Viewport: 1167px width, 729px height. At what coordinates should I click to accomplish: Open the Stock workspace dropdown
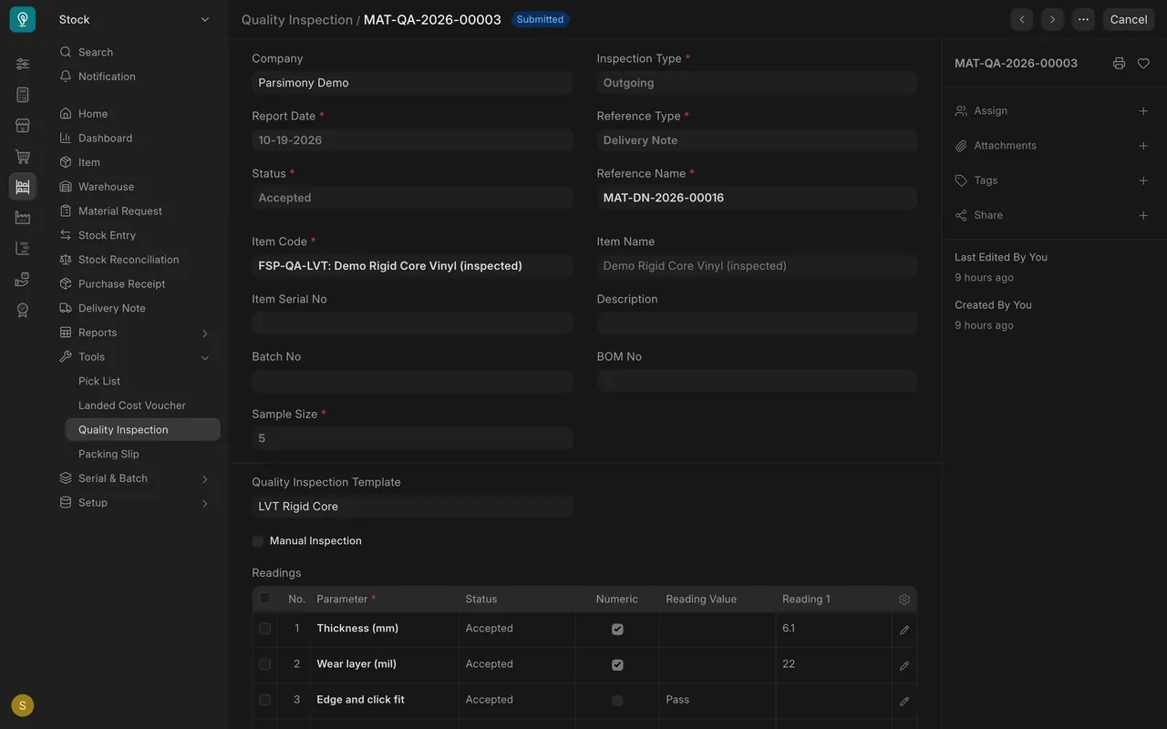pyautogui.click(x=135, y=19)
